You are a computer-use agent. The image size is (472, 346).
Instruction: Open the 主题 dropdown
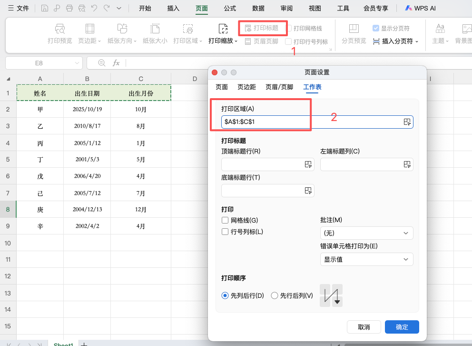tap(441, 41)
